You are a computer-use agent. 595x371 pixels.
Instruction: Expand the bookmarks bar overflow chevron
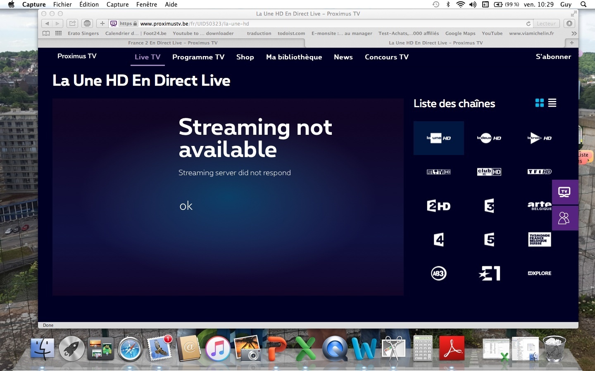(574, 33)
